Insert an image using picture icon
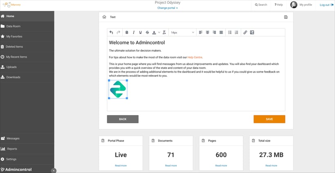 (x=252, y=32)
